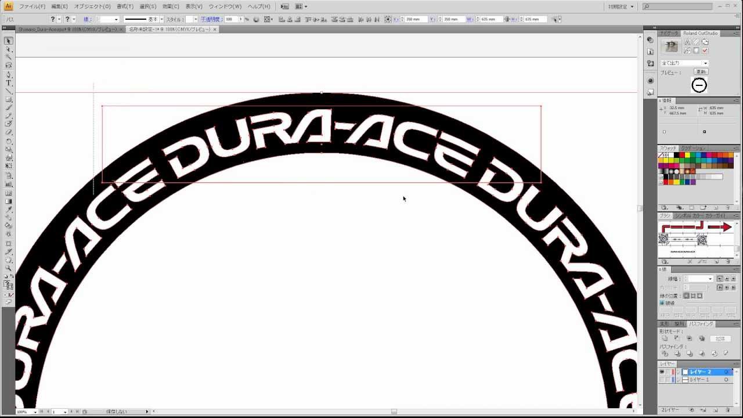Open the 効果(C) menu
Image resolution: width=743 pixels, height=418 pixels.
click(x=171, y=6)
